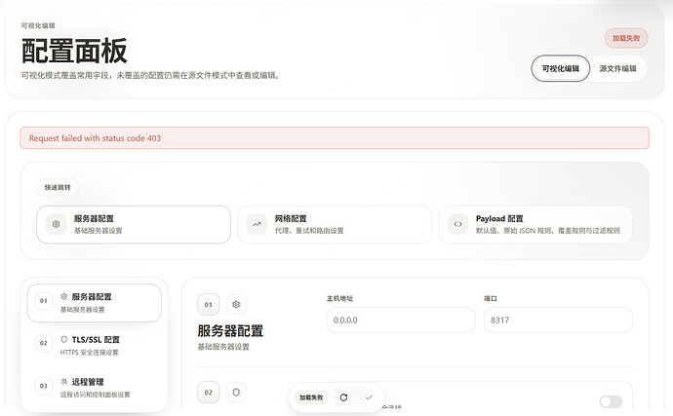The height and width of the screenshot is (416, 673).
Task: Click icon beside 远程管理 sidebar entry
Action: coord(64,382)
